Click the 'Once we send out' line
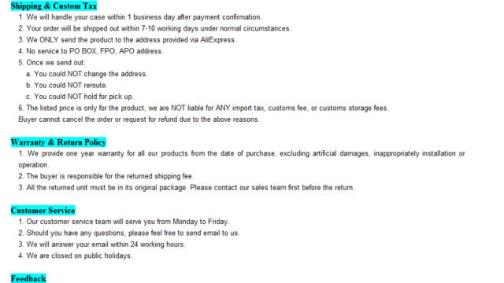The height and width of the screenshot is (283, 504). click(x=52, y=63)
